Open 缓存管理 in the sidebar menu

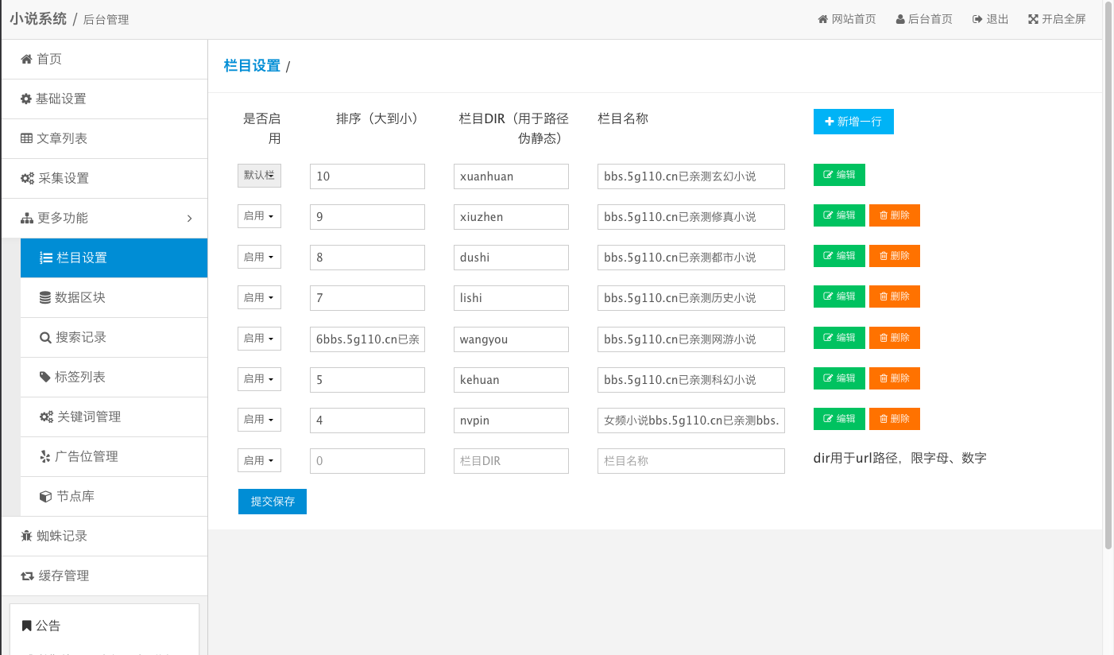point(64,576)
